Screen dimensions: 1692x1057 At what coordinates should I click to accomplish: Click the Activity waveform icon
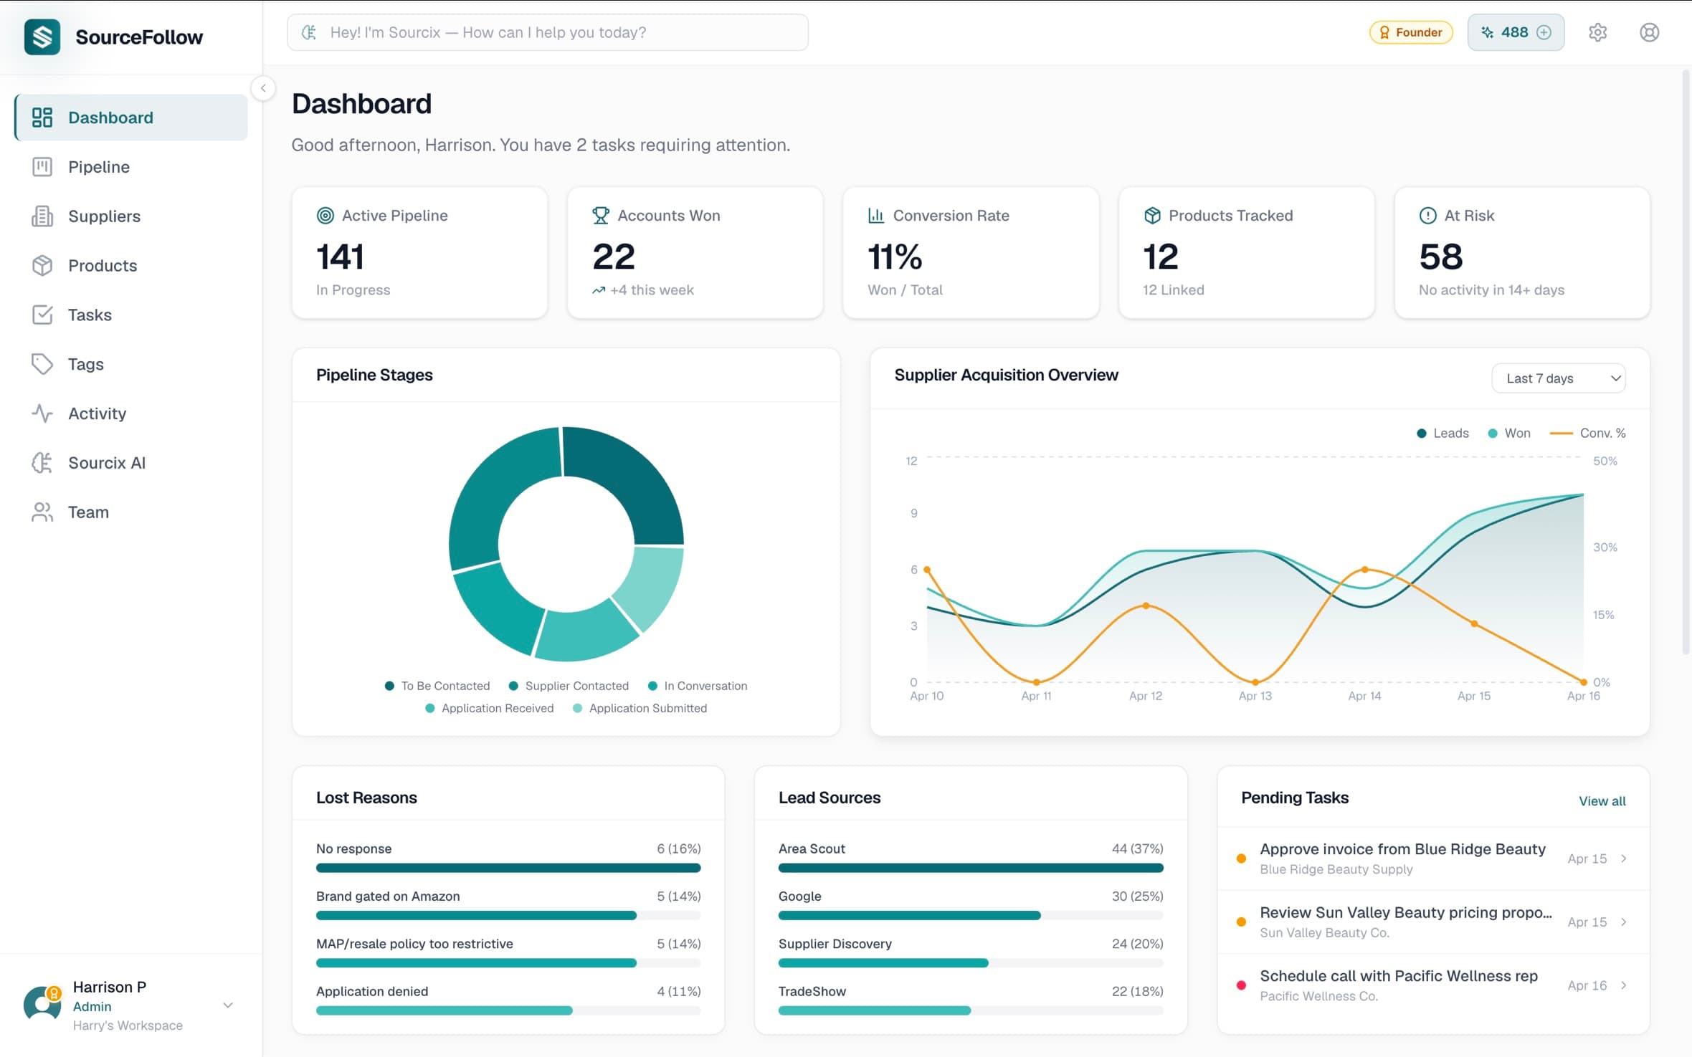coord(42,413)
